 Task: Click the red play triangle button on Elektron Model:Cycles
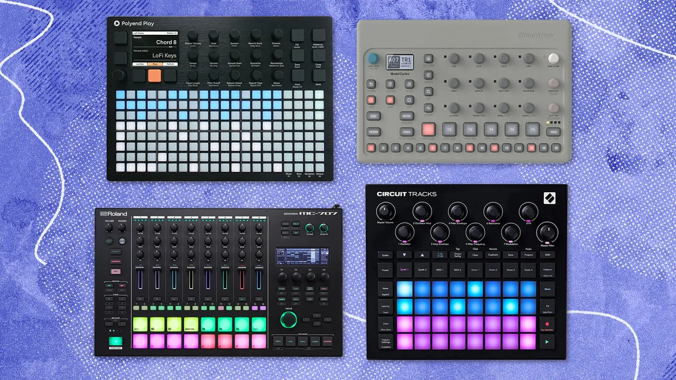(x=390, y=100)
